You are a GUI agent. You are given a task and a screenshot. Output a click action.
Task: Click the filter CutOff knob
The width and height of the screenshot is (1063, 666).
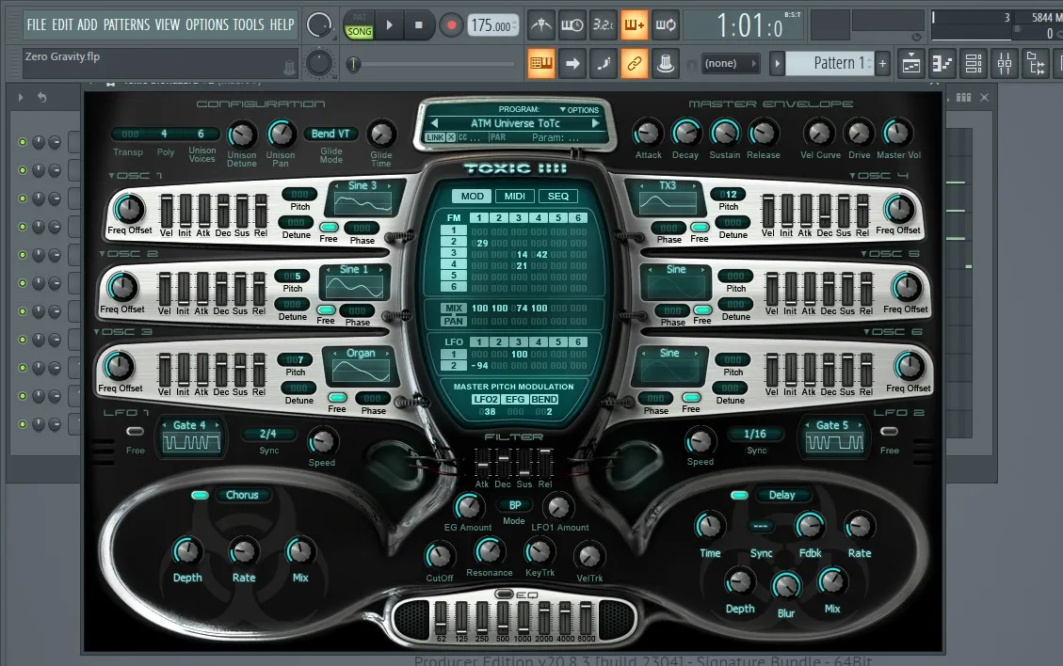coord(439,556)
